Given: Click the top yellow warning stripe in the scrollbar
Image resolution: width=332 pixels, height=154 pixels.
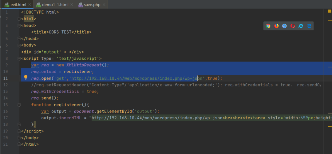Looking at the screenshot, I should (330, 21).
